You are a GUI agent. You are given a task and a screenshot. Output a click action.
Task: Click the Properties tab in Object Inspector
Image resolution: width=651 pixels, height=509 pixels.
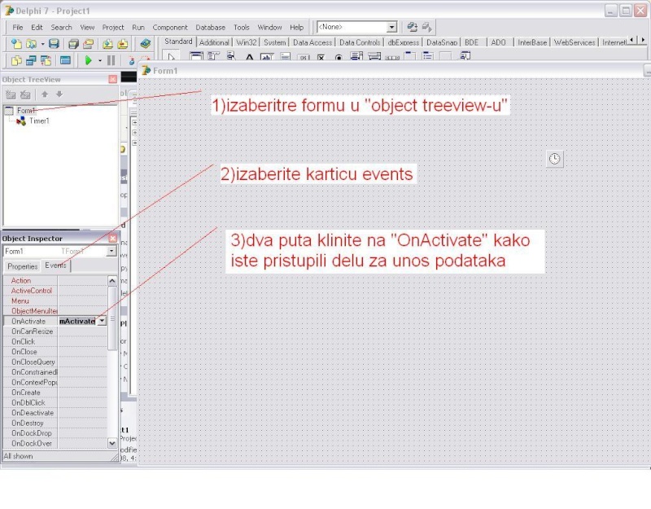[23, 266]
